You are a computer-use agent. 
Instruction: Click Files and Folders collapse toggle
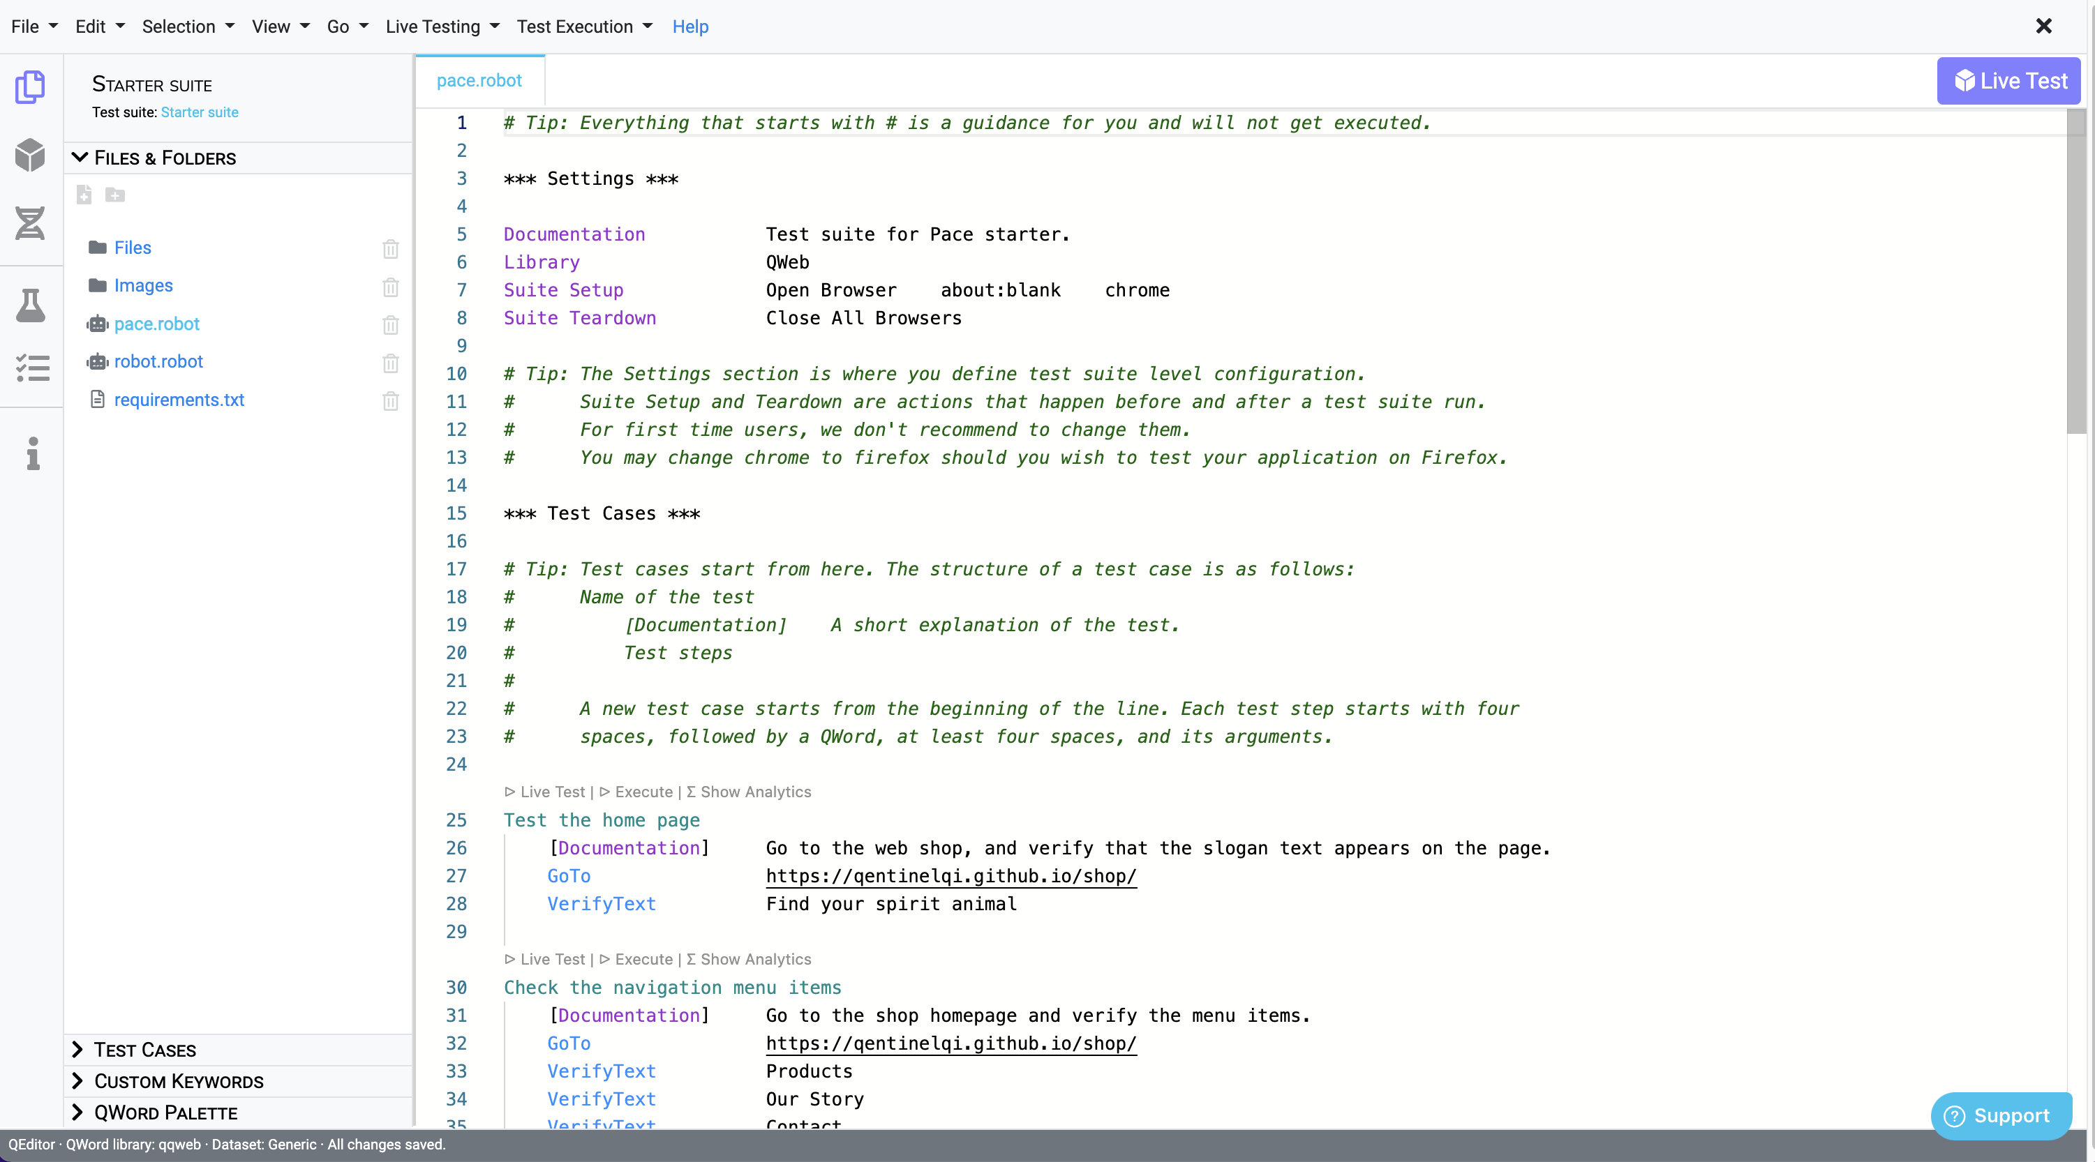click(76, 156)
